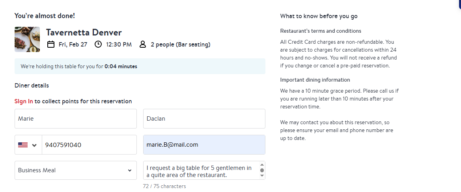This screenshot has width=461, height=192.
Task: Click the US flag icon
Action: [23, 145]
